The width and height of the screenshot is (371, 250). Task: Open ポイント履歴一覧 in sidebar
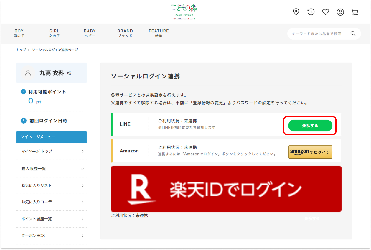point(52,219)
